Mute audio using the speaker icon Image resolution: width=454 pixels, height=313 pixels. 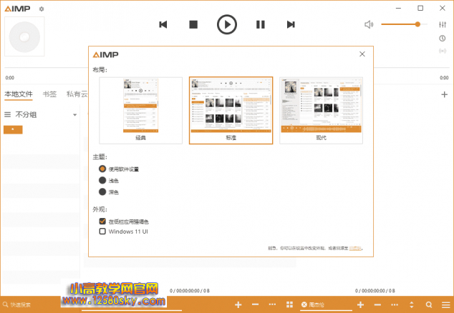point(369,24)
